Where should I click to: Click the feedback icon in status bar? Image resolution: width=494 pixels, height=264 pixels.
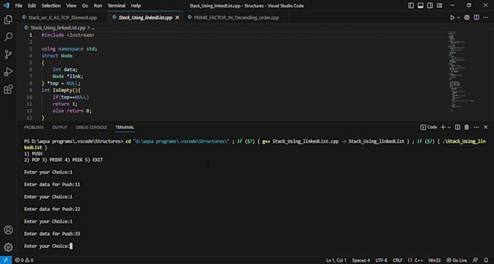[475, 260]
